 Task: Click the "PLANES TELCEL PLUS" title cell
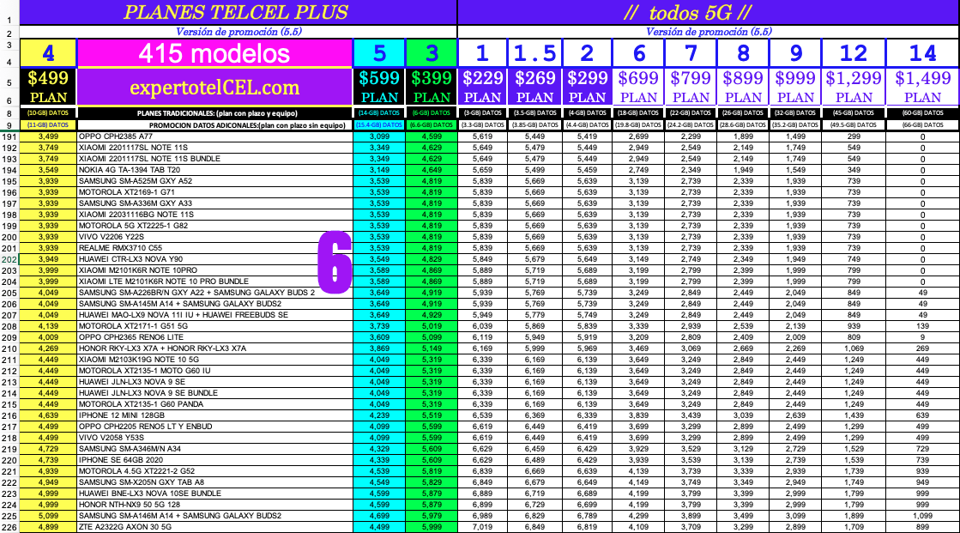click(238, 12)
